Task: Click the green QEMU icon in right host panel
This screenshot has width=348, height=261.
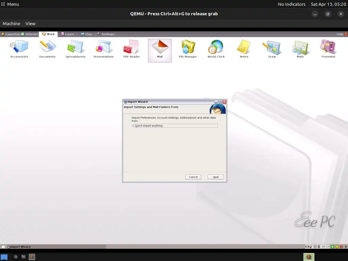Action: point(309,257)
